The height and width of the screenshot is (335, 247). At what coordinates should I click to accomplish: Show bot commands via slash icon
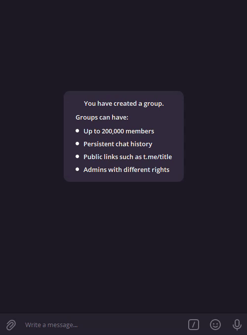coord(194,325)
